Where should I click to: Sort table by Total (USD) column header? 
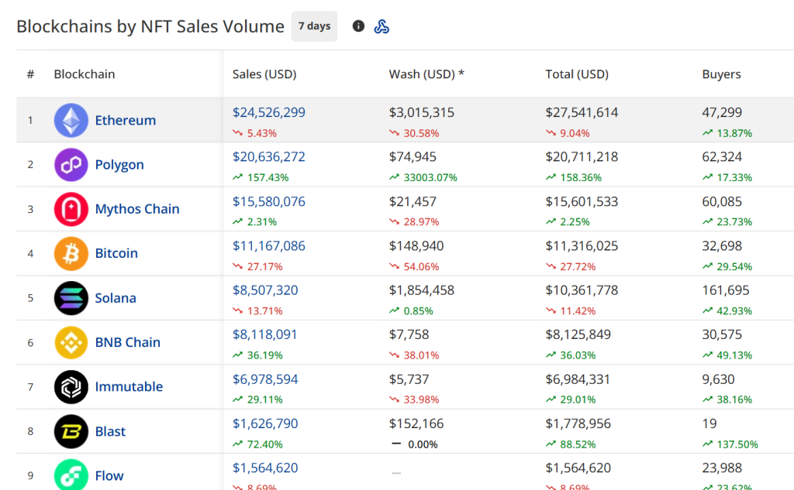click(577, 74)
